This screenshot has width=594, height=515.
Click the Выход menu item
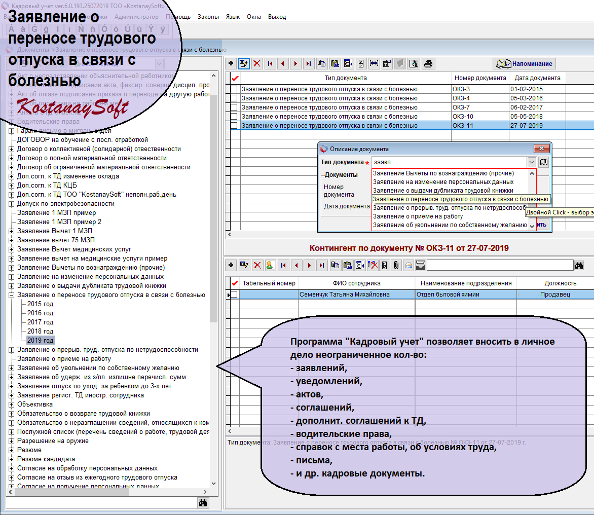click(277, 17)
